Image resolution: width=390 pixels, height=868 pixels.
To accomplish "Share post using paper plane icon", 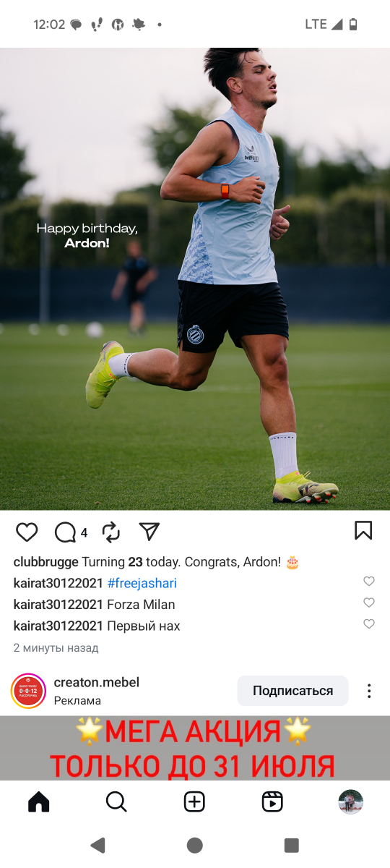I will click(x=149, y=532).
